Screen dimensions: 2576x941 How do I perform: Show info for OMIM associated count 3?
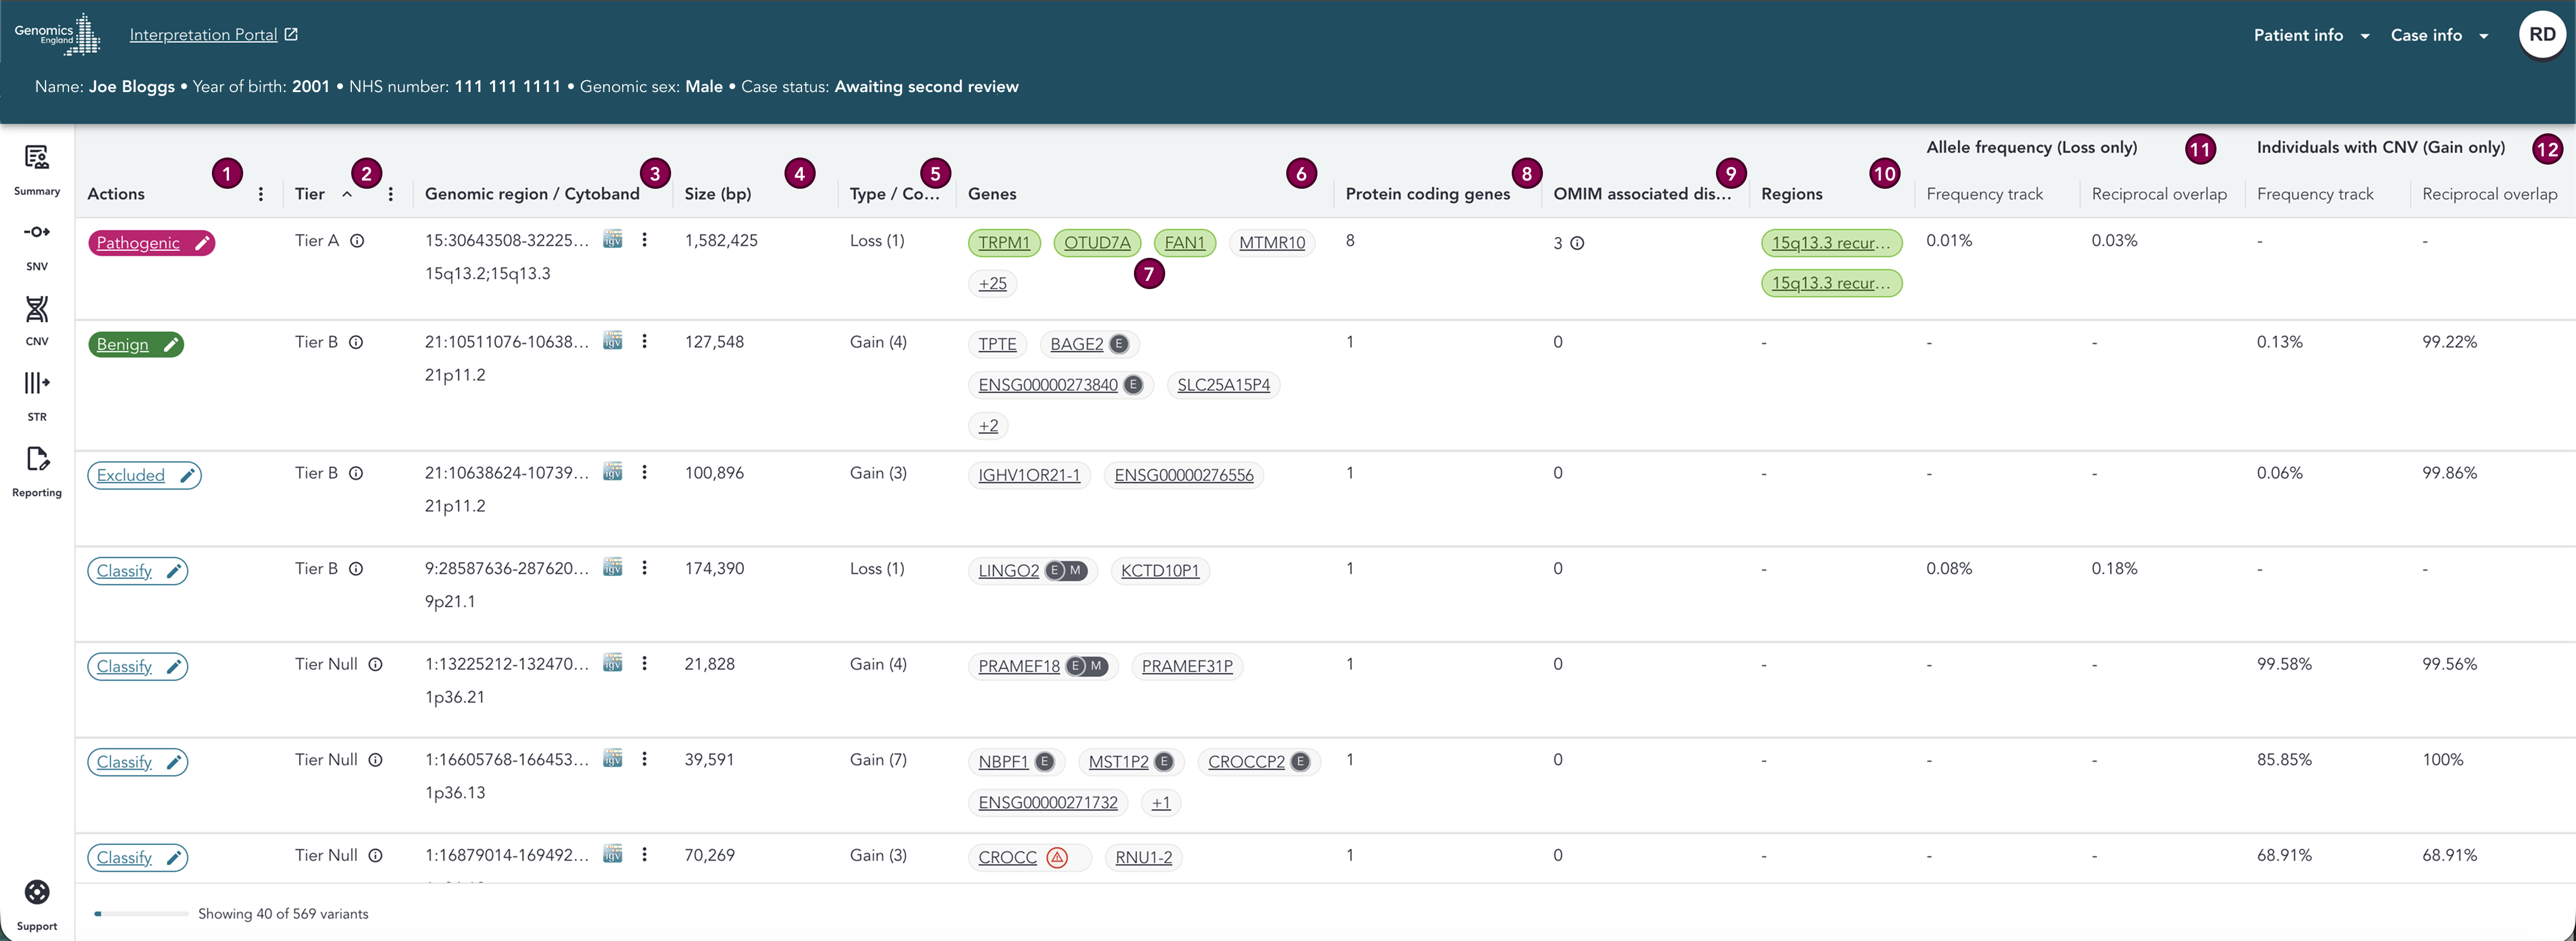coord(1577,242)
